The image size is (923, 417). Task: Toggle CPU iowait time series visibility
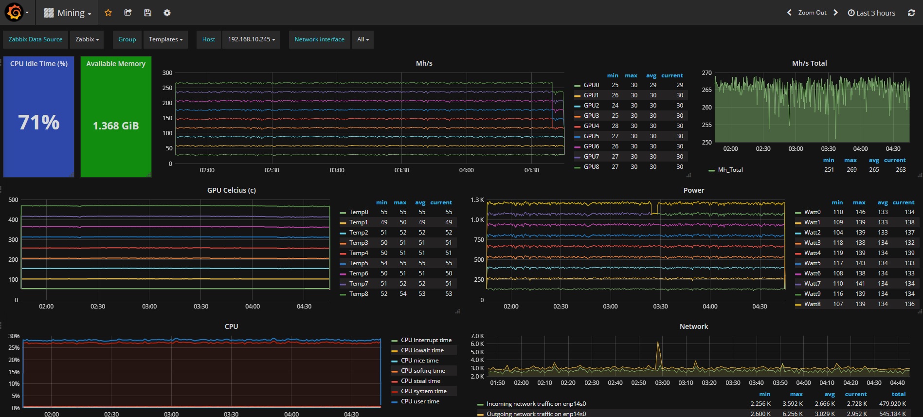[422, 350]
